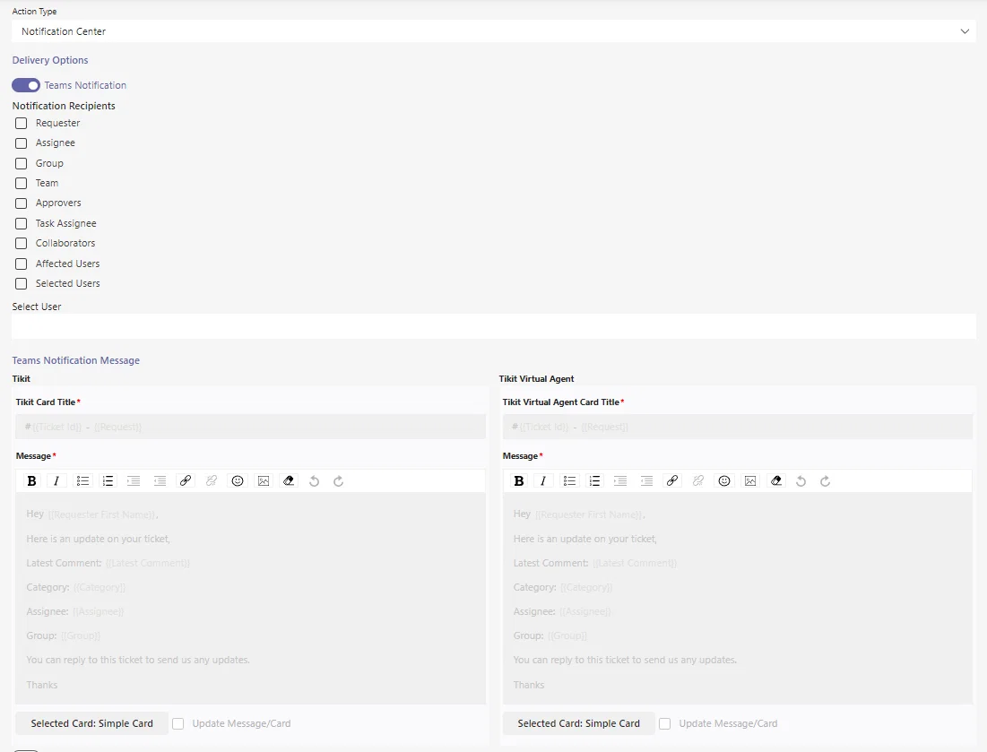Check the Team recipient box

pyautogui.click(x=21, y=183)
